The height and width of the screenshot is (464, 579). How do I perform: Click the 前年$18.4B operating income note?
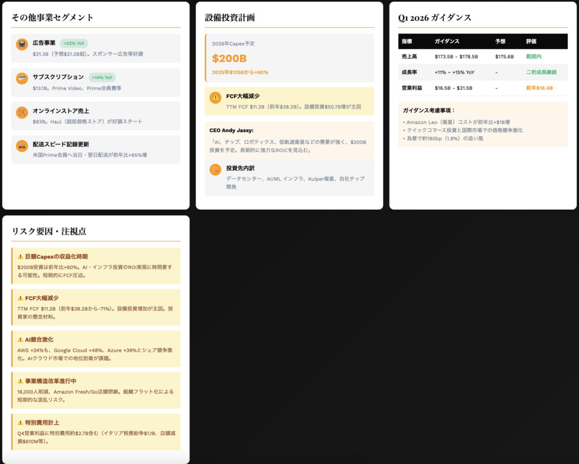pos(539,88)
